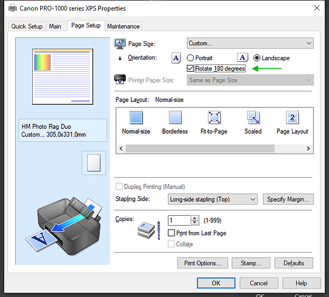
Task: Choose the Borderless layout icon
Action: click(x=175, y=117)
